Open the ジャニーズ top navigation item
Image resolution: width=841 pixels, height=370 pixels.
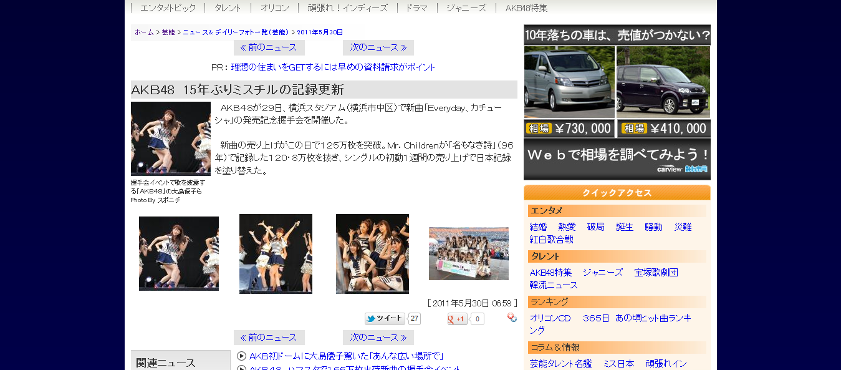[x=466, y=8]
